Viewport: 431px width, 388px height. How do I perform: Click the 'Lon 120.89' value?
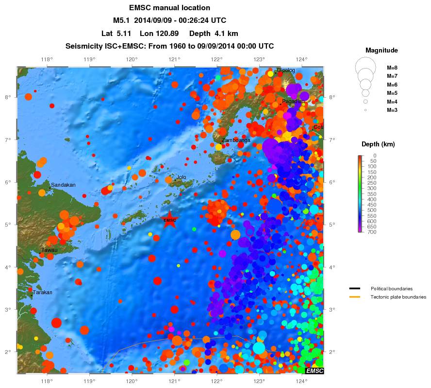159,34
